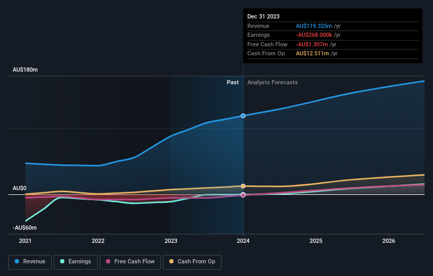
Task: Click the 2022 x-axis label
Action: pos(98,241)
